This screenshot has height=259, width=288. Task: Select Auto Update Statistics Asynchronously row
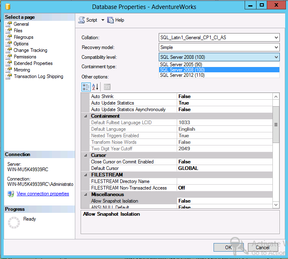pyautogui.click(x=182, y=109)
